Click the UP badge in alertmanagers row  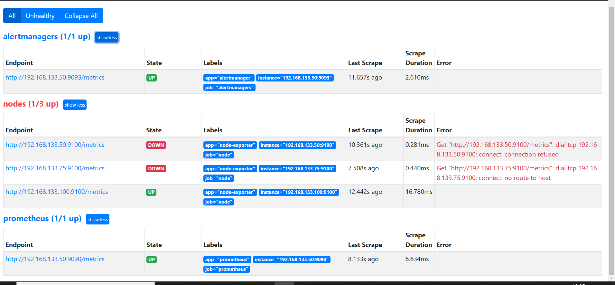click(152, 78)
